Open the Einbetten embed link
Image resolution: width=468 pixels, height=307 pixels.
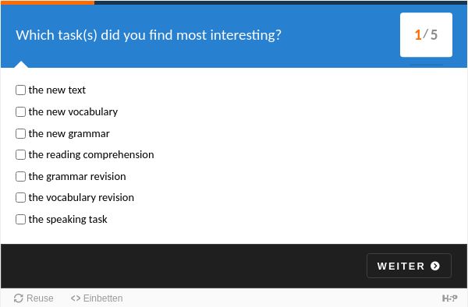[x=103, y=298]
